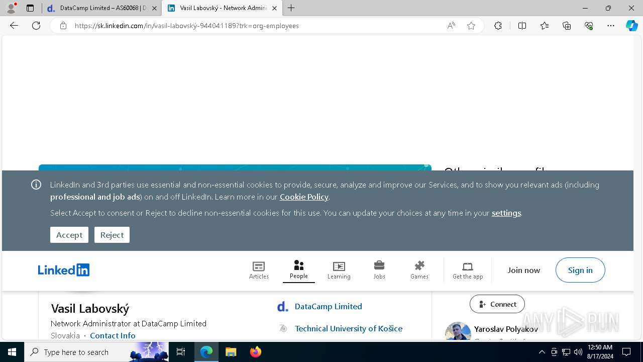Viewport: 643px width, 362px height.
Task: Open a new browser tab
Action: pos(291,8)
